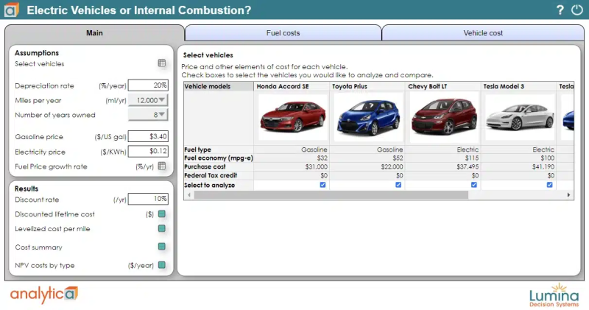
Task: Click the Tesla Model 3 column header
Action: coord(518,86)
